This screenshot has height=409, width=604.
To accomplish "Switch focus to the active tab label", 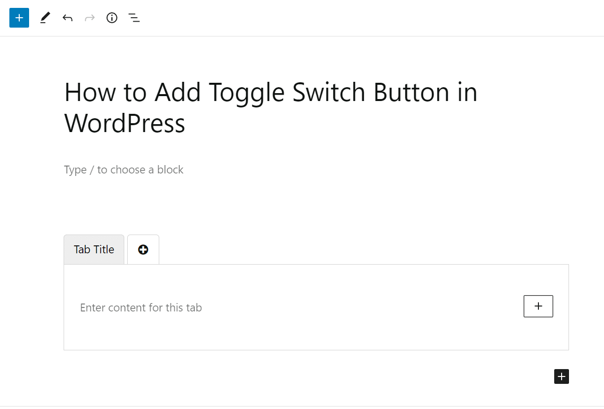I will pos(94,249).
